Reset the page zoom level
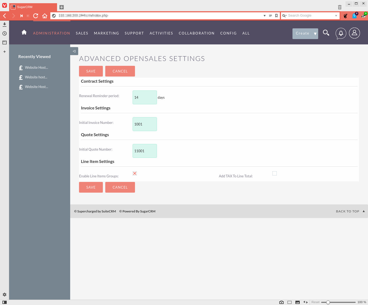 pyautogui.click(x=315, y=302)
